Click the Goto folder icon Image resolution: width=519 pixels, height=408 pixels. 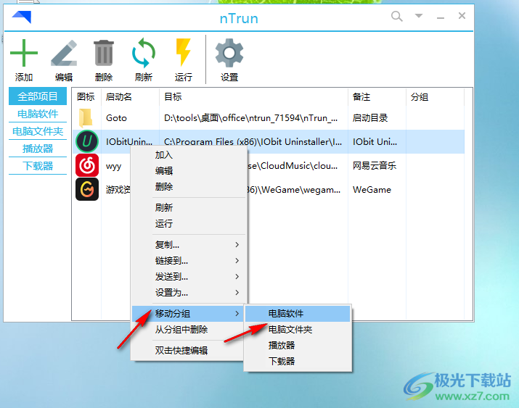click(86, 118)
